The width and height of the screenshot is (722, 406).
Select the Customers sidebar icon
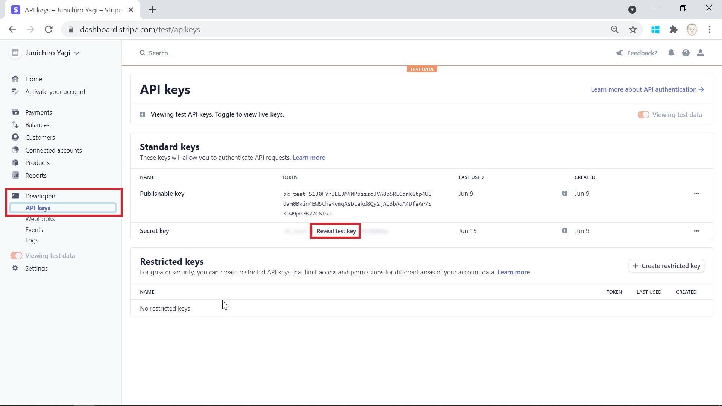coord(15,137)
